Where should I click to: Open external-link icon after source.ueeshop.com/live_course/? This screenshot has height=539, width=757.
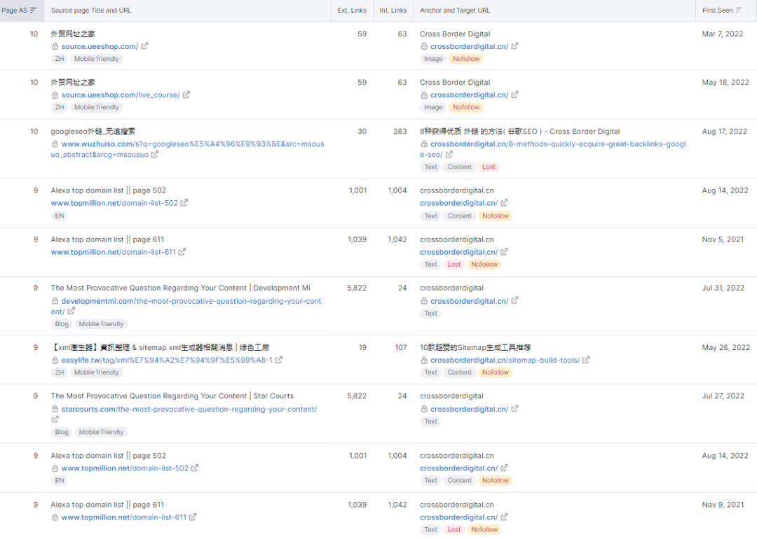point(186,95)
